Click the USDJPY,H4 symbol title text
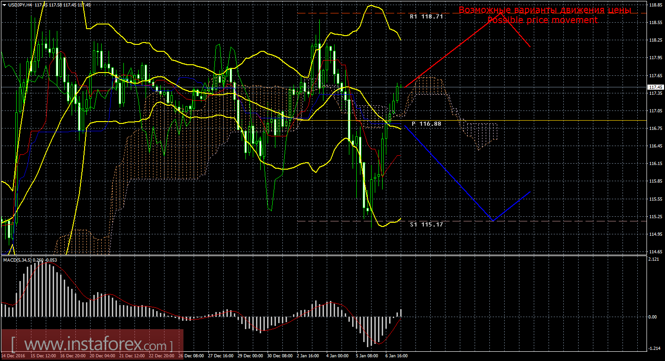Viewport: 665px width, 361px height. 22,4
